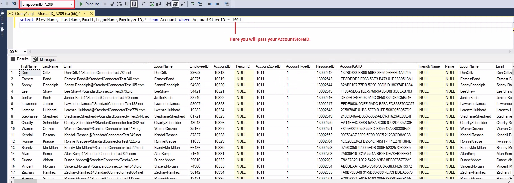514x183 pixels.
Task: Click the AccountGUID column header
Action: [377, 66]
